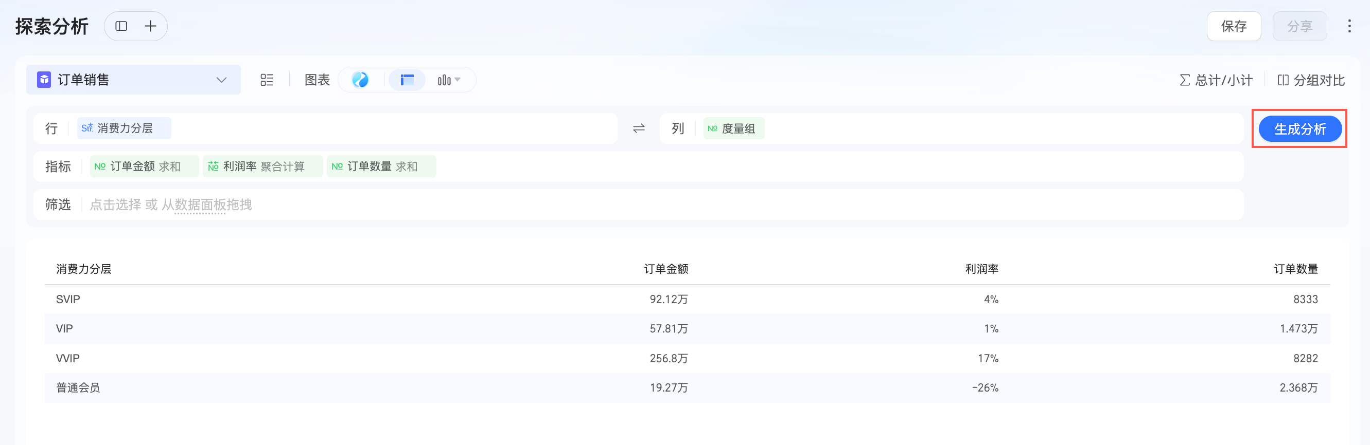
Task: Swap rows and columns icon
Action: tap(639, 128)
